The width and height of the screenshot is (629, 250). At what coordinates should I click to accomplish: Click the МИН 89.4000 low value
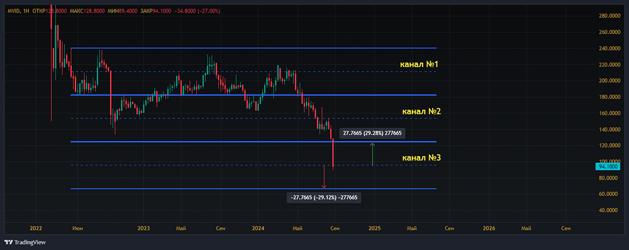122,11
